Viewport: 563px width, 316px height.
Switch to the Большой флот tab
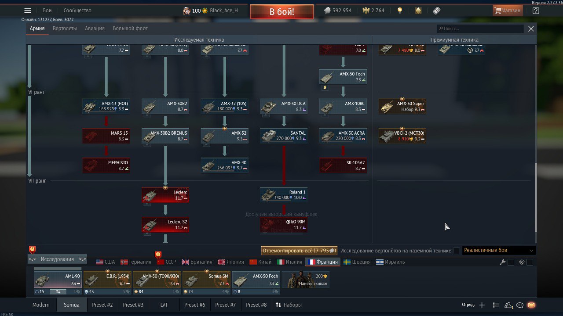tap(130, 29)
